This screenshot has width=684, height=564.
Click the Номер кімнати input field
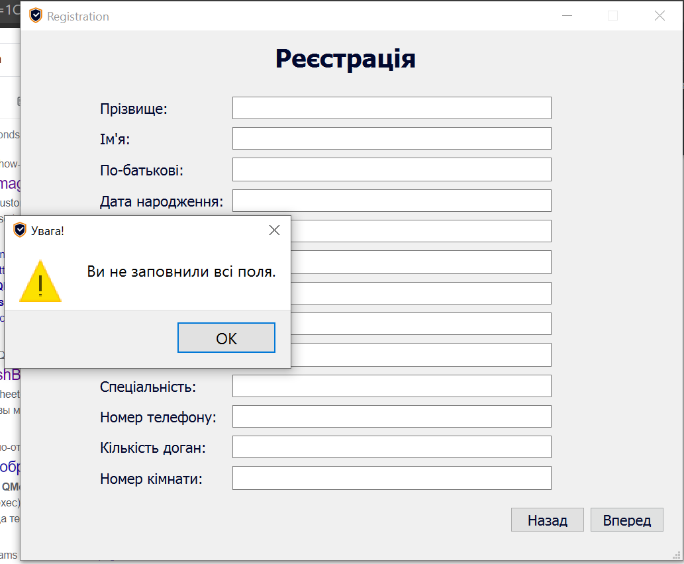point(392,478)
